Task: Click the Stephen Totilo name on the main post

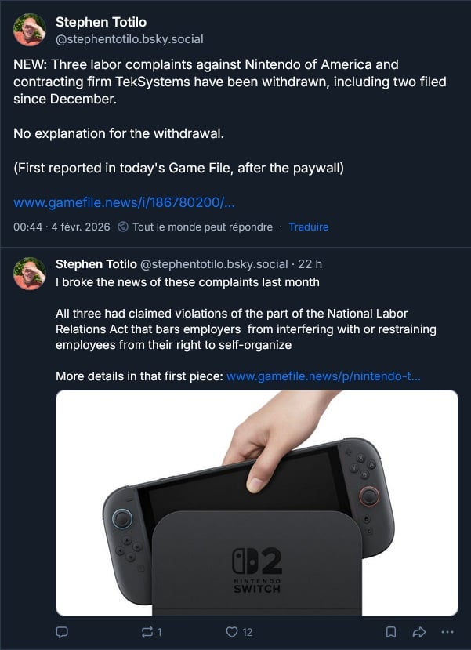Action: point(101,22)
